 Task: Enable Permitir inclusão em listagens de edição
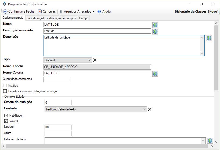click(x=5, y=91)
